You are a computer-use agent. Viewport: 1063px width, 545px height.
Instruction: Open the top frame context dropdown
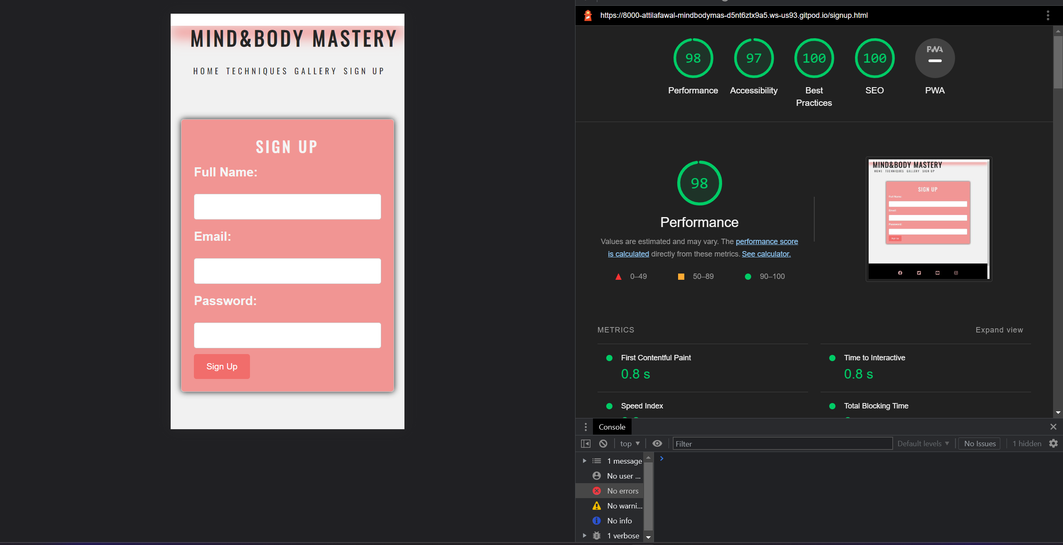(629, 443)
